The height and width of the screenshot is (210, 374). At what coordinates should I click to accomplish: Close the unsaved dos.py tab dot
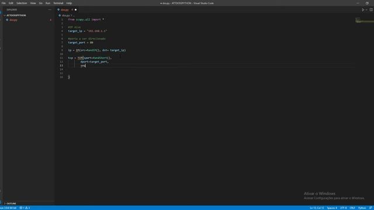coord(75,10)
